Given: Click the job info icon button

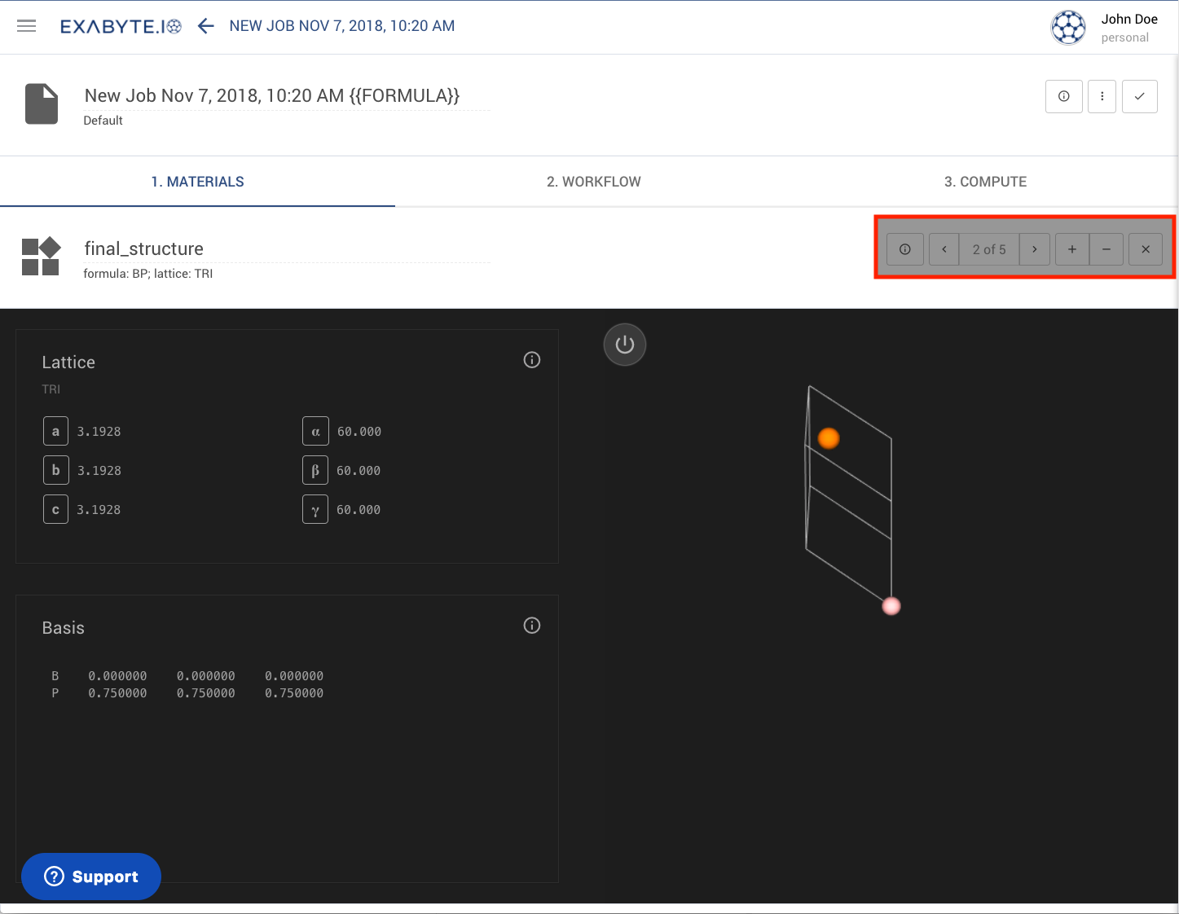Looking at the screenshot, I should coord(1064,96).
